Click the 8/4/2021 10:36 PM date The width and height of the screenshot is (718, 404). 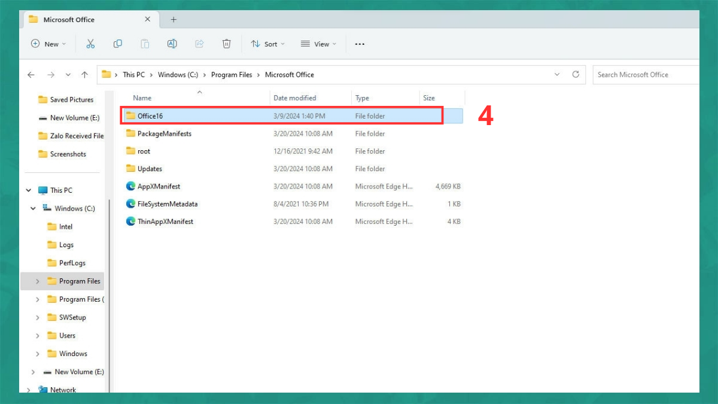tap(301, 203)
